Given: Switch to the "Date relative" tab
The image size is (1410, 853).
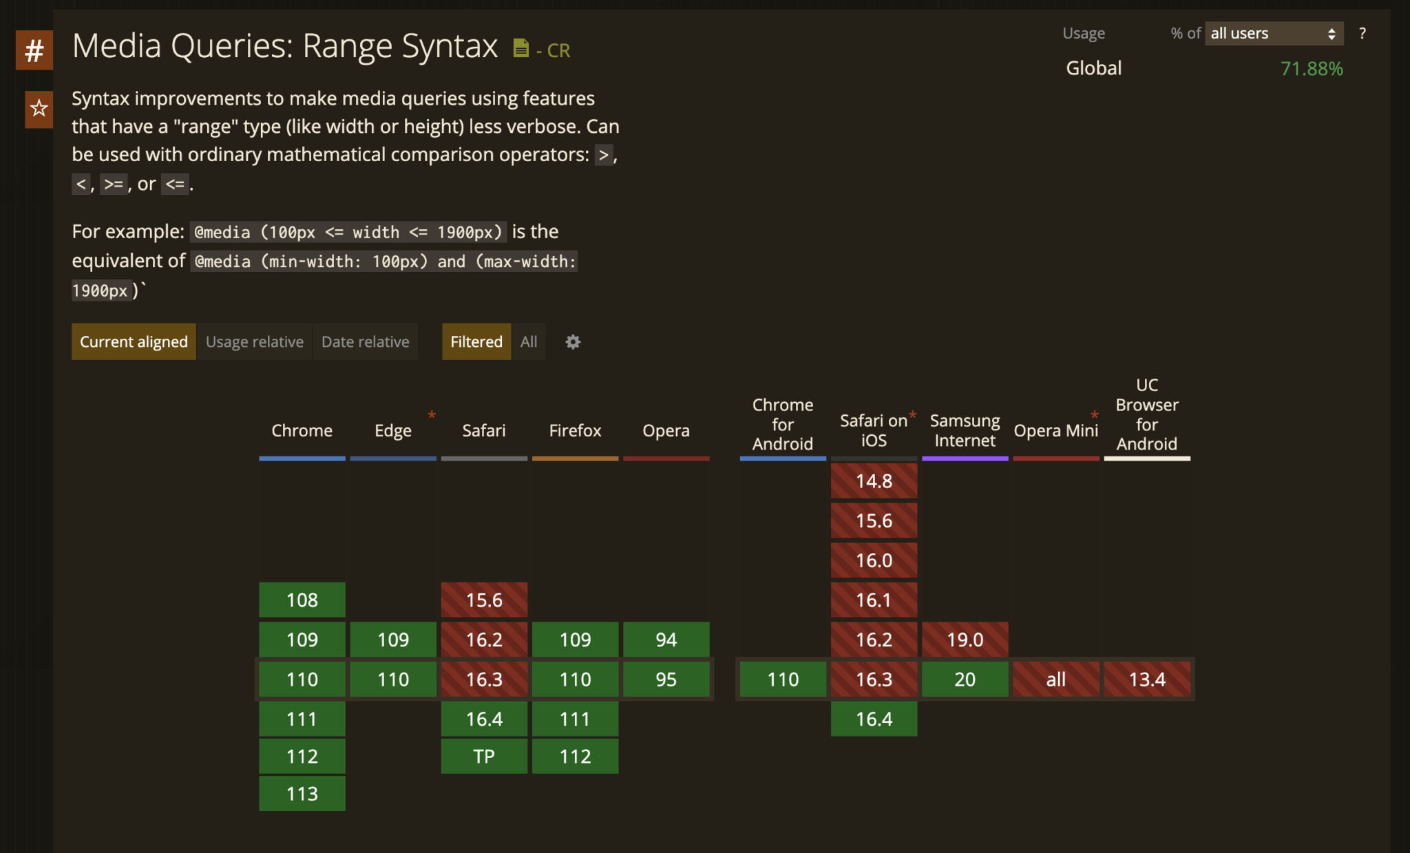Looking at the screenshot, I should click(366, 341).
